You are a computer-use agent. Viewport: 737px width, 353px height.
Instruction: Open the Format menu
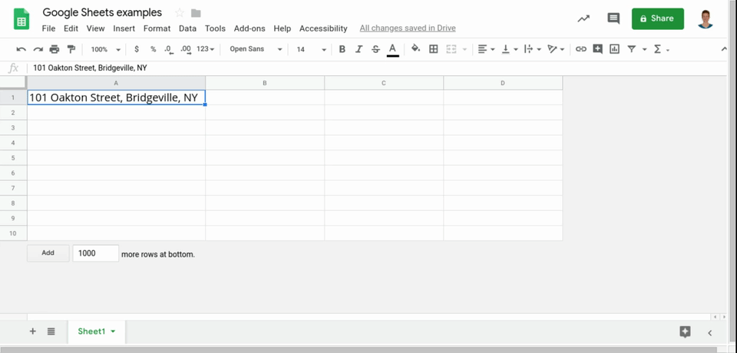point(157,28)
